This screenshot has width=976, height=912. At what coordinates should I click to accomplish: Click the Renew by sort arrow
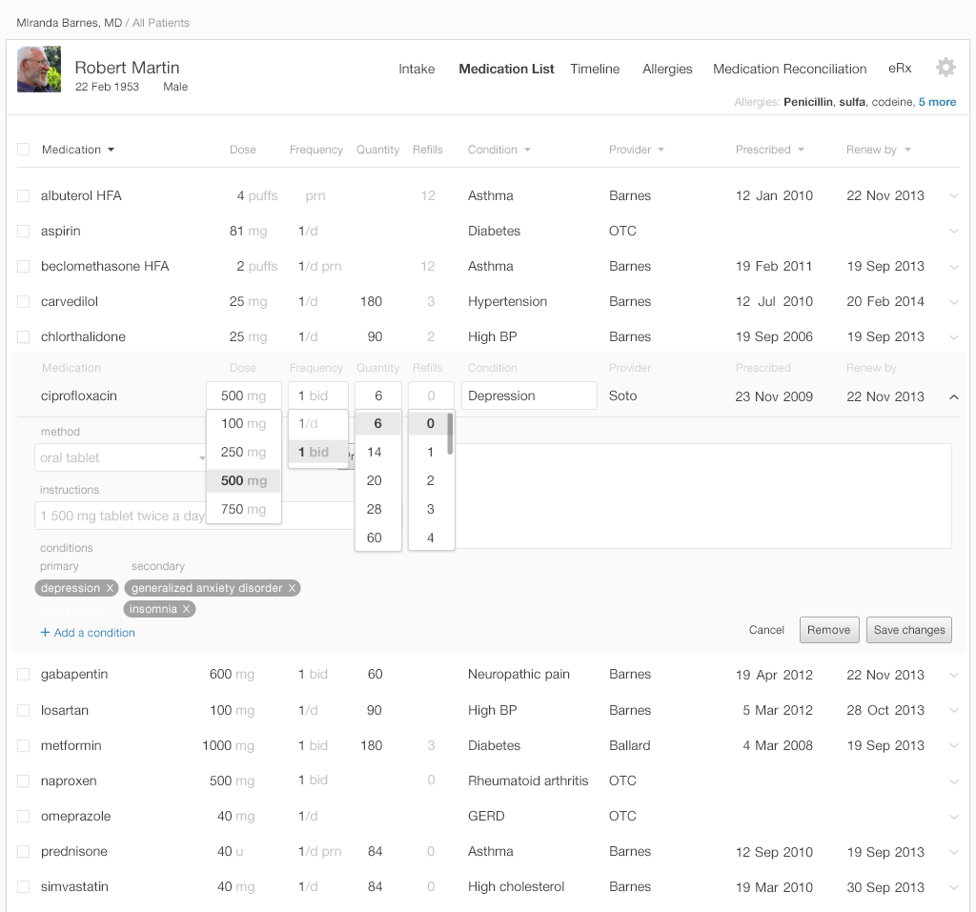click(907, 150)
